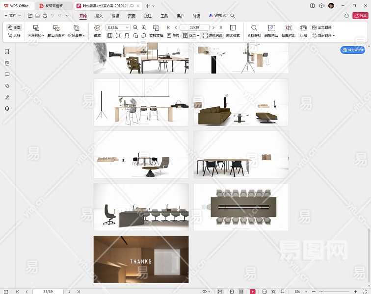Toggle 双页 two-page view mode
Viewport: 371px width, 294px height.
pyautogui.click(x=189, y=36)
